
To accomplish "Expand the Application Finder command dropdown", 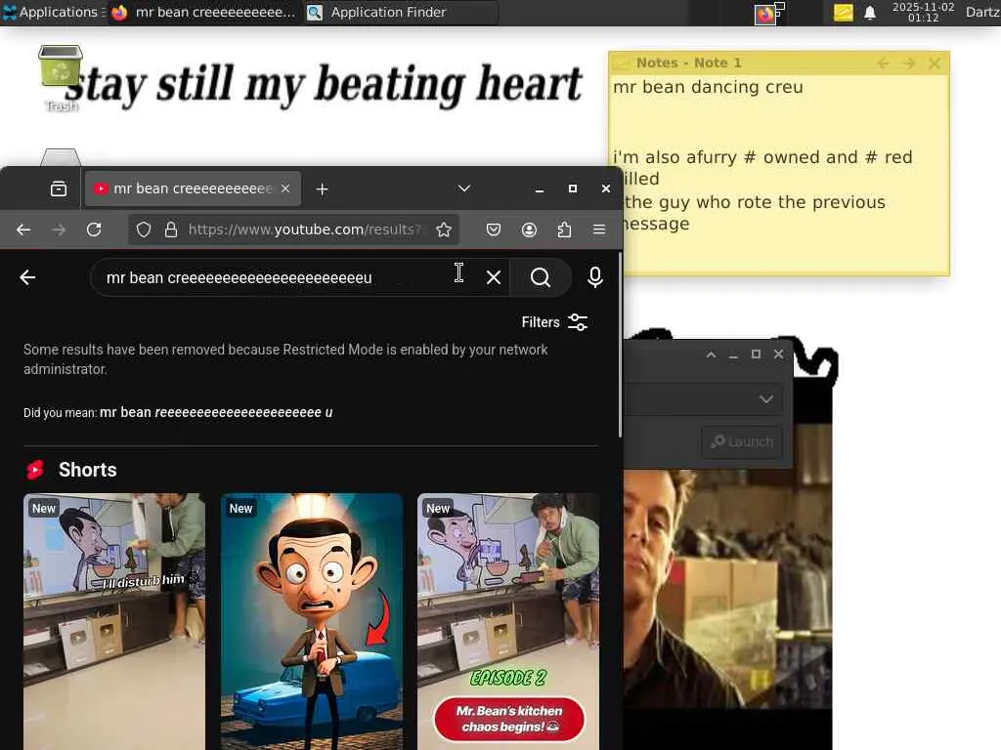I will click(x=766, y=399).
